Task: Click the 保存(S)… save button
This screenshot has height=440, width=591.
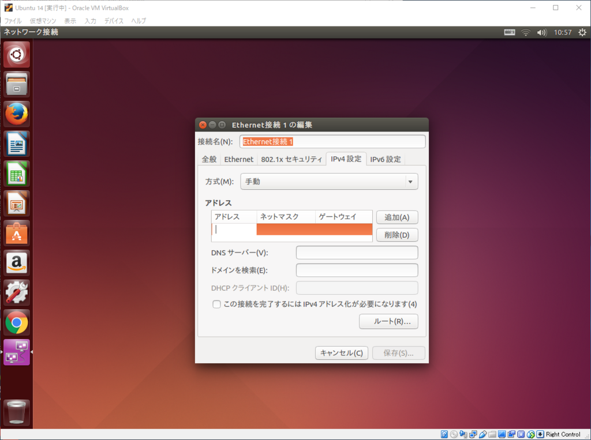Action: click(x=398, y=353)
